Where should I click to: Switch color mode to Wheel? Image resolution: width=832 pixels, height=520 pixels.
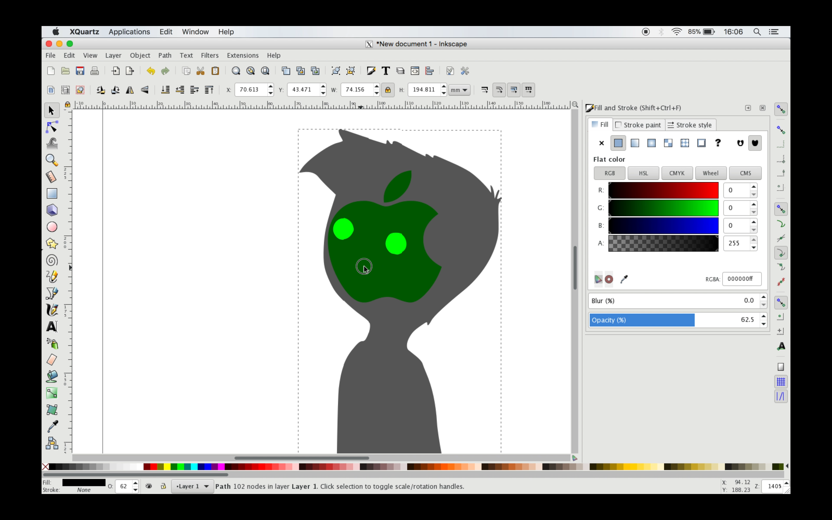coord(710,173)
